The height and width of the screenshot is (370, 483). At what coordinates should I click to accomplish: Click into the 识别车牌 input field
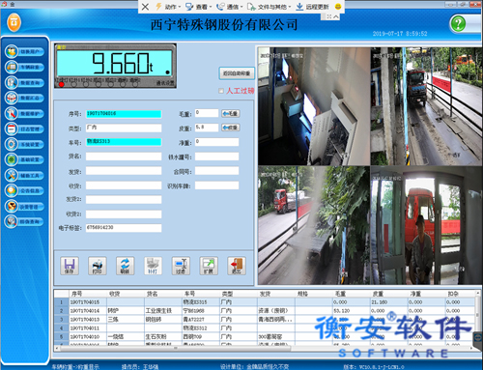(x=217, y=185)
